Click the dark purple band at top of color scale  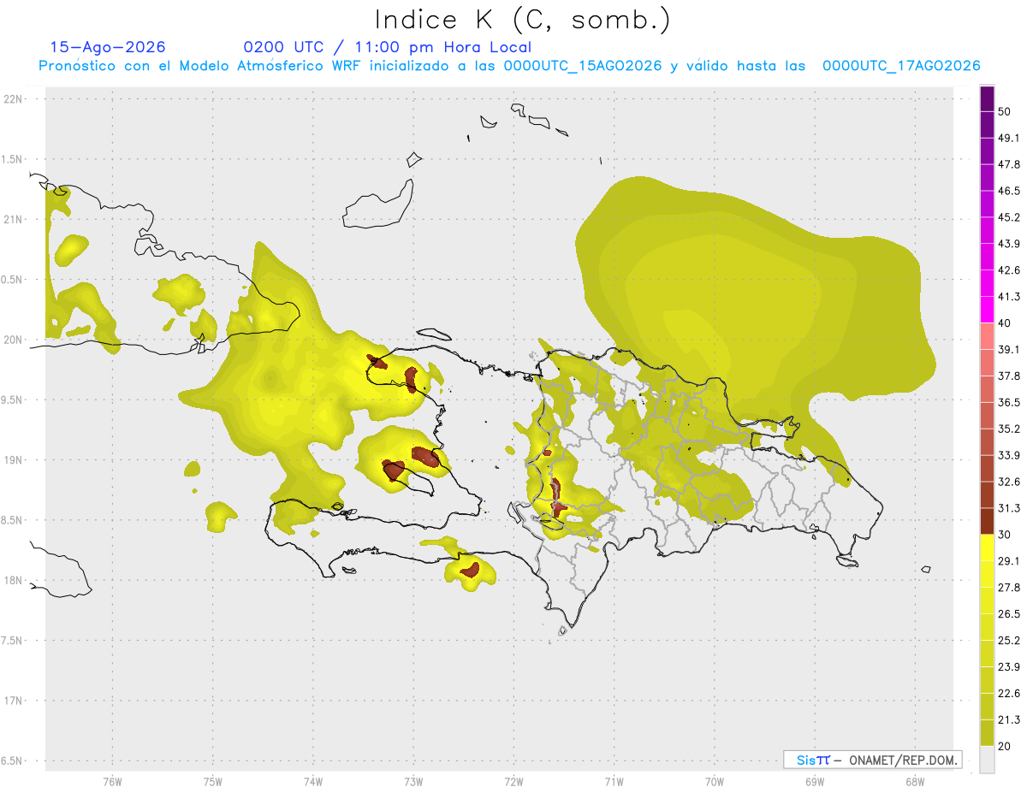987,99
